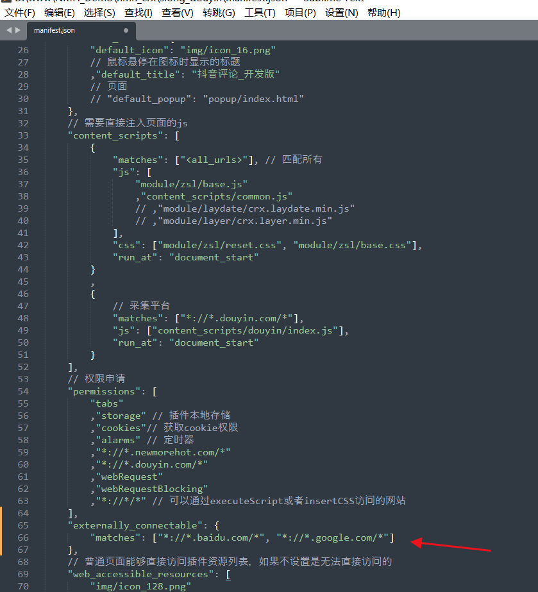538x592 pixels.
Task: Open the 编辑(E) menu
Action: 59,13
